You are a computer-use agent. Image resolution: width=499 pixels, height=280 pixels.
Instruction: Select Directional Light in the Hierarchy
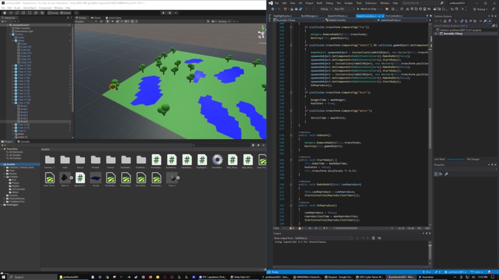[x=24, y=31]
